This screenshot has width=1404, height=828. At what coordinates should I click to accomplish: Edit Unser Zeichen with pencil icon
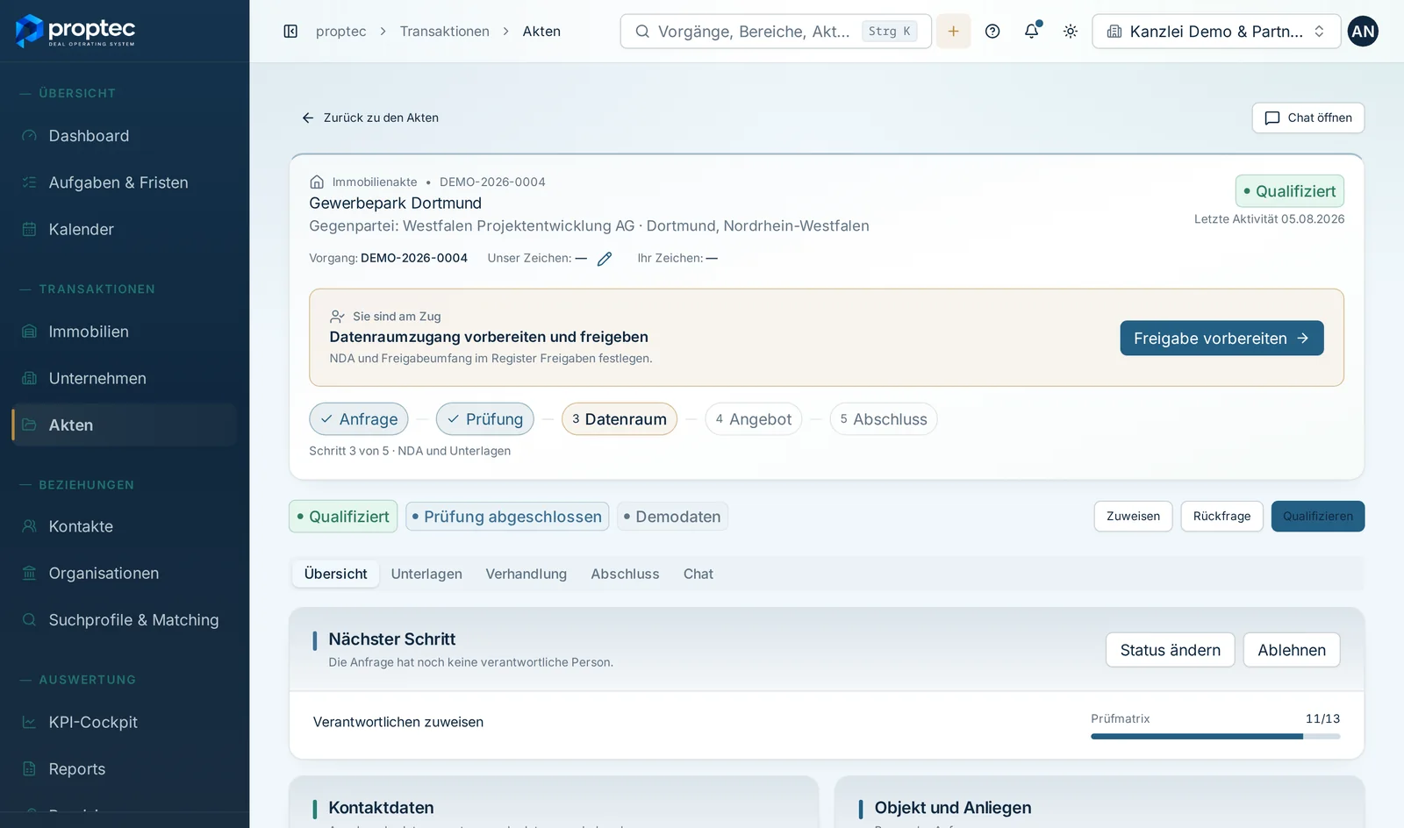coord(605,259)
